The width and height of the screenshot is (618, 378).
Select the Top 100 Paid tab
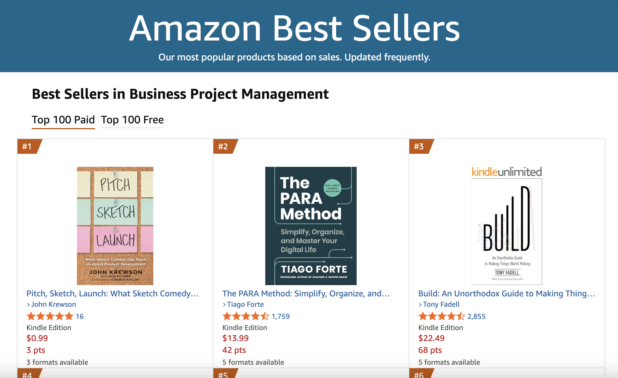point(63,120)
